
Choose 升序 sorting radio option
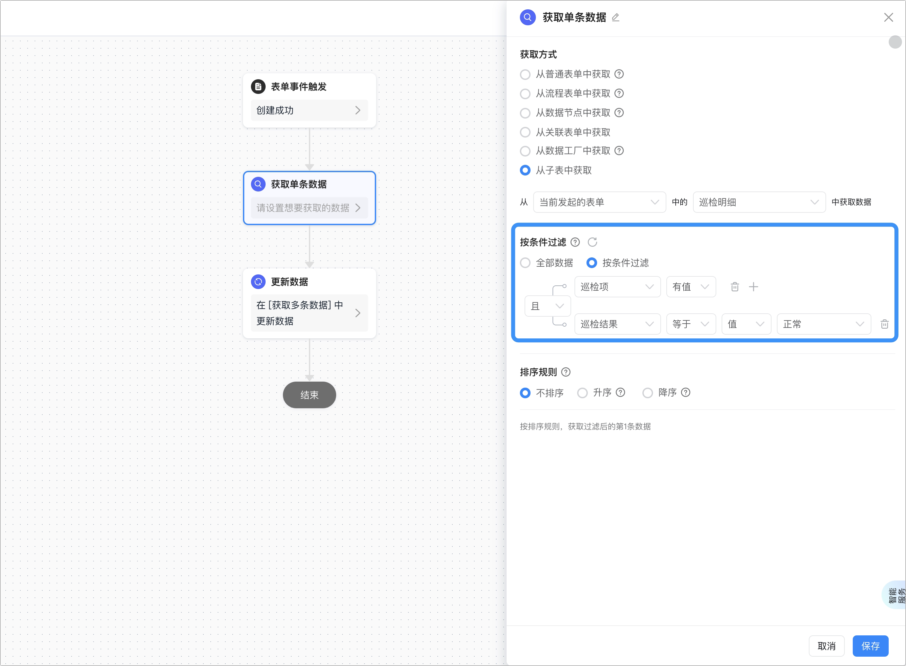[582, 393]
